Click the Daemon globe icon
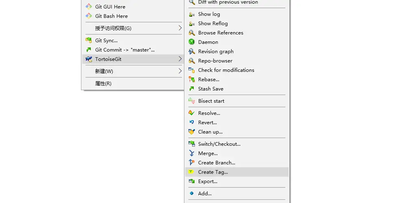The width and height of the screenshot is (407, 203). [x=192, y=42]
